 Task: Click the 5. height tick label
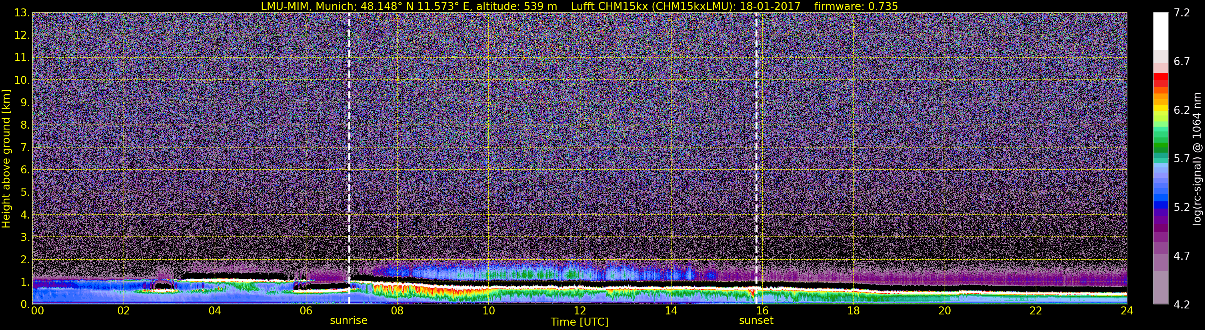tap(24, 192)
